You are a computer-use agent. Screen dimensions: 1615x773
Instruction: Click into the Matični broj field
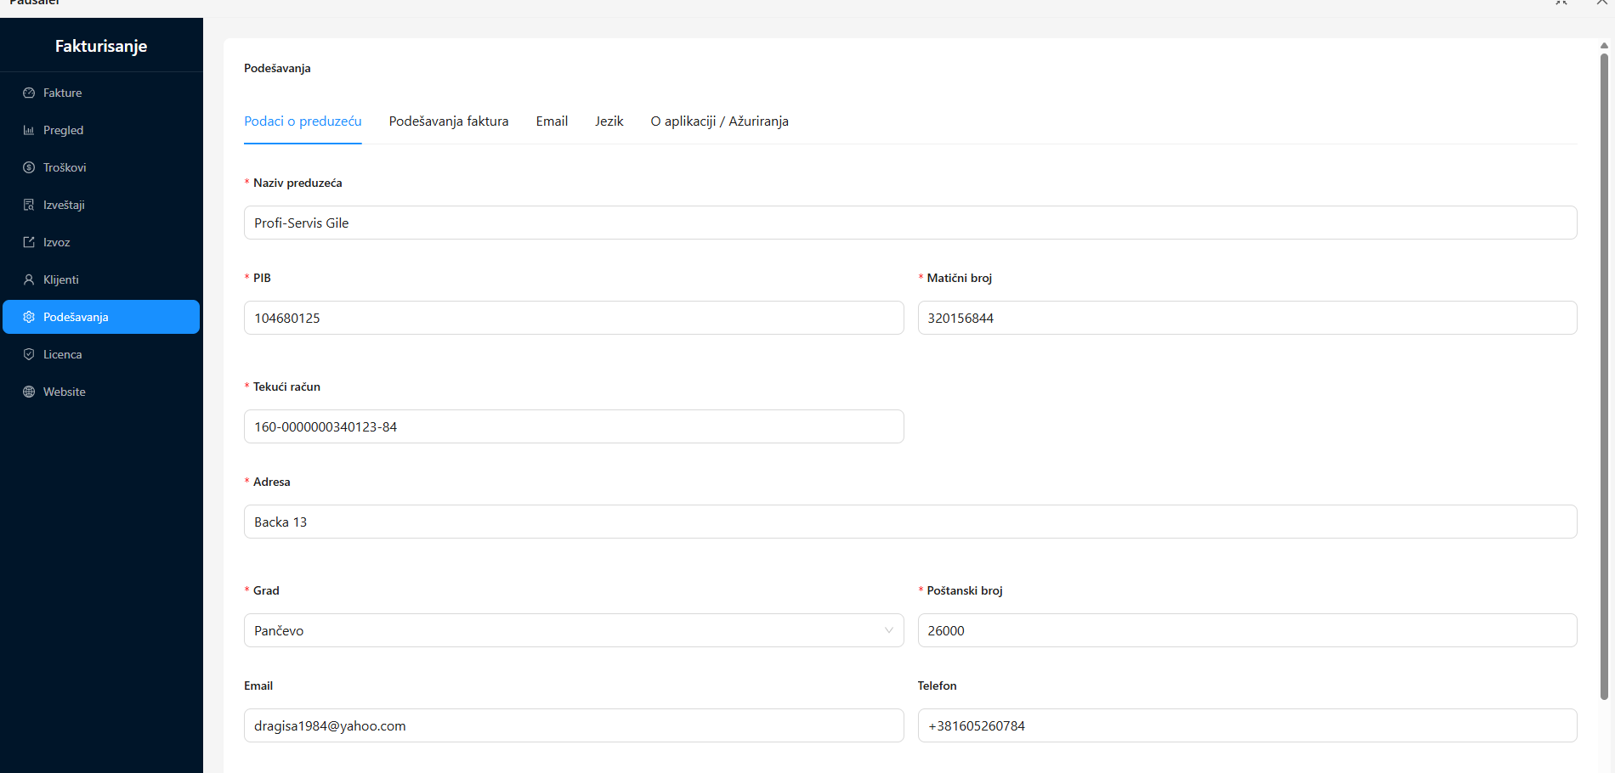pyautogui.click(x=1246, y=318)
